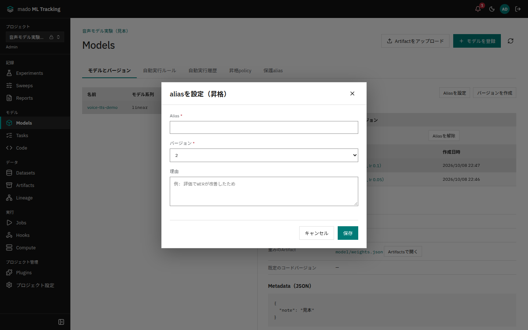Switch to the 自動実行履歴 tab
The height and width of the screenshot is (330, 528).
(203, 70)
